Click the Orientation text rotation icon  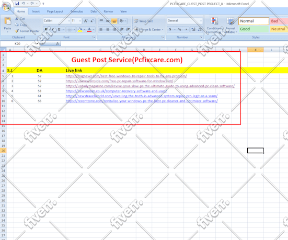tap(121, 21)
